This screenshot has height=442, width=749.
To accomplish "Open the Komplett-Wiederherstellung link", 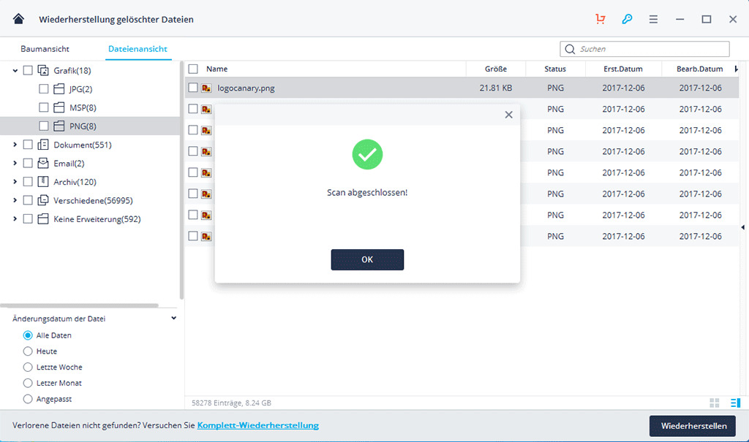I will click(x=257, y=425).
